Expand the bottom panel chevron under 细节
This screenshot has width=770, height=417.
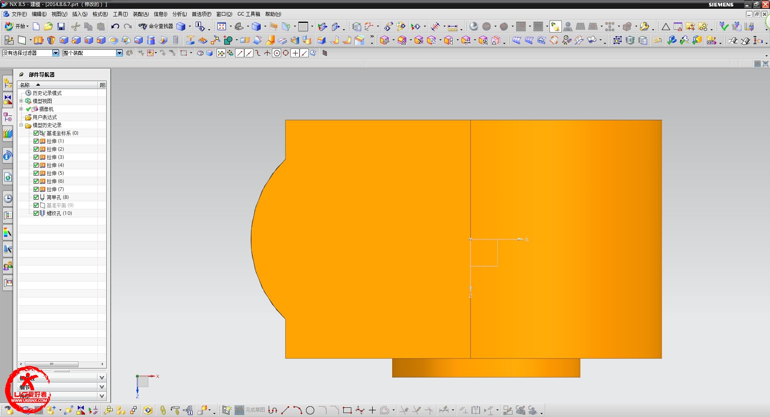pyautogui.click(x=102, y=396)
